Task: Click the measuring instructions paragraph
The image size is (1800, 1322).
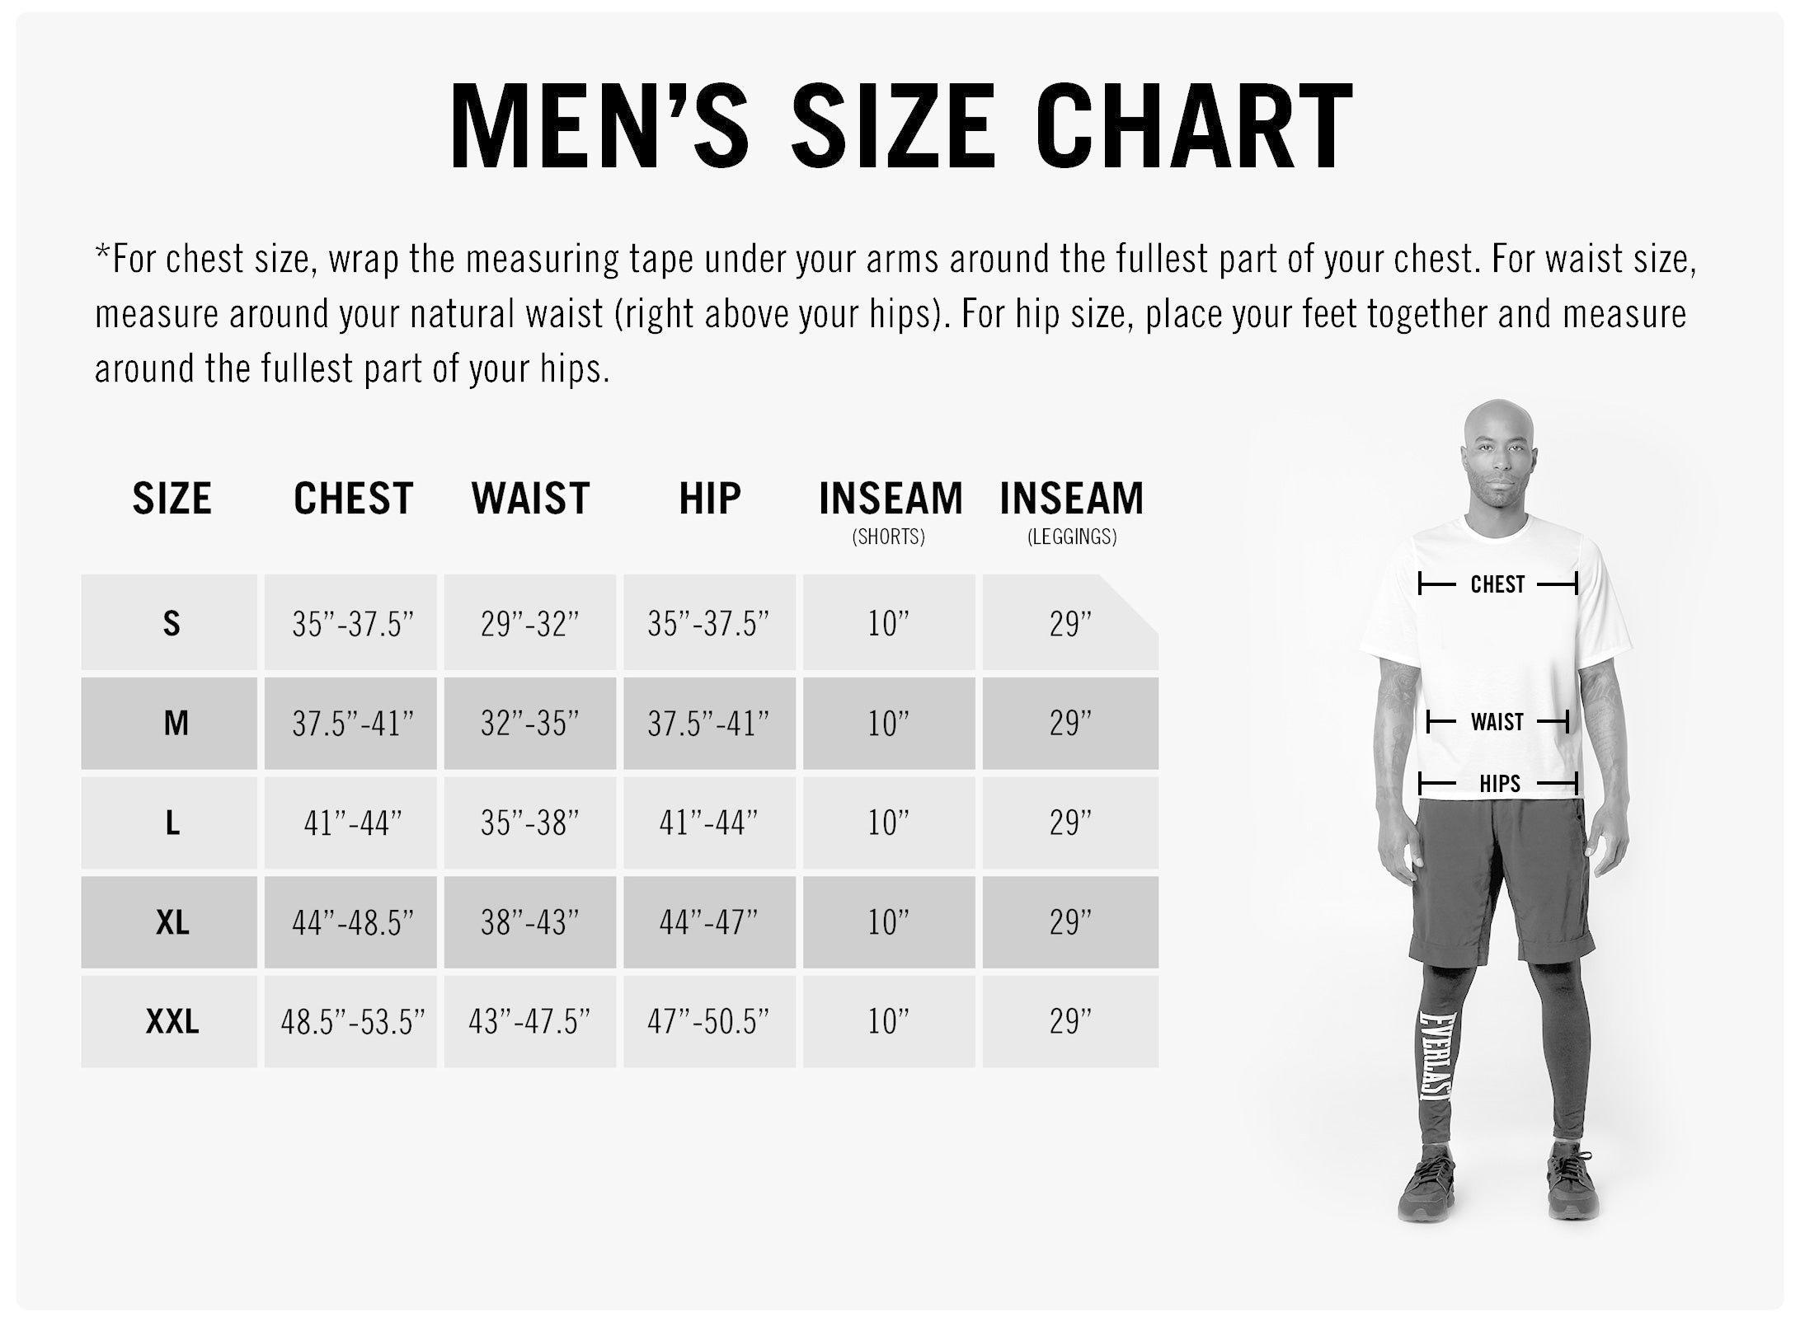Action: coord(895,314)
